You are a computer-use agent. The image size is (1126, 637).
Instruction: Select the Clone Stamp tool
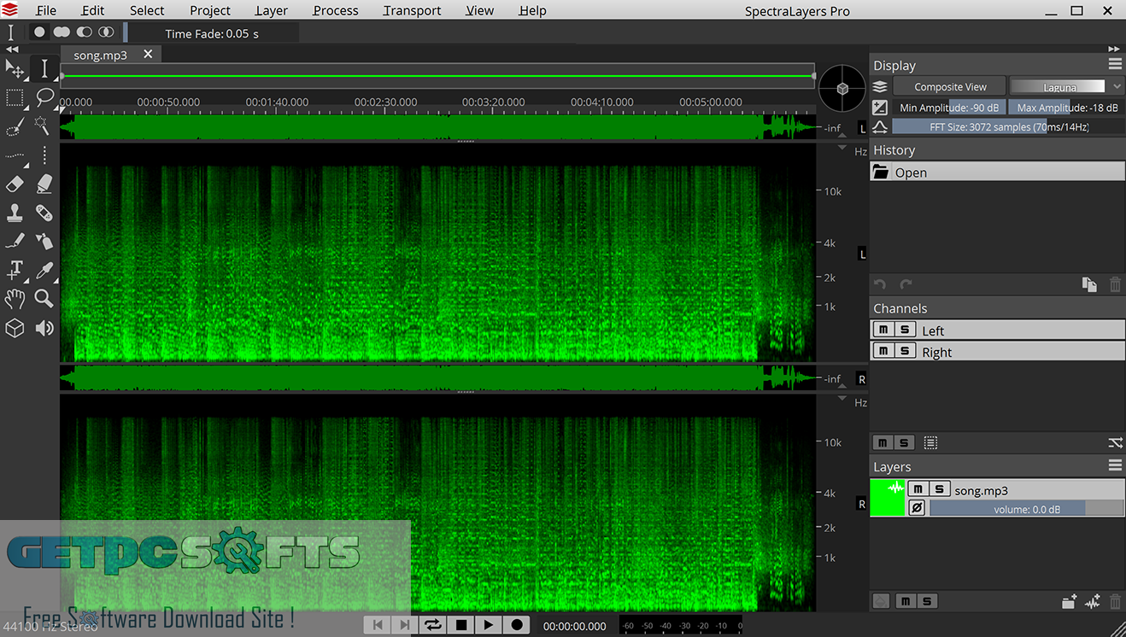(15, 213)
